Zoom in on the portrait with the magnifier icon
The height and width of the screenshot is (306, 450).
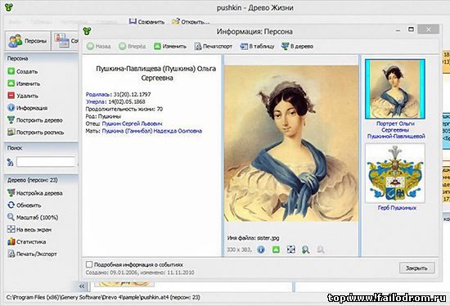[306, 250]
